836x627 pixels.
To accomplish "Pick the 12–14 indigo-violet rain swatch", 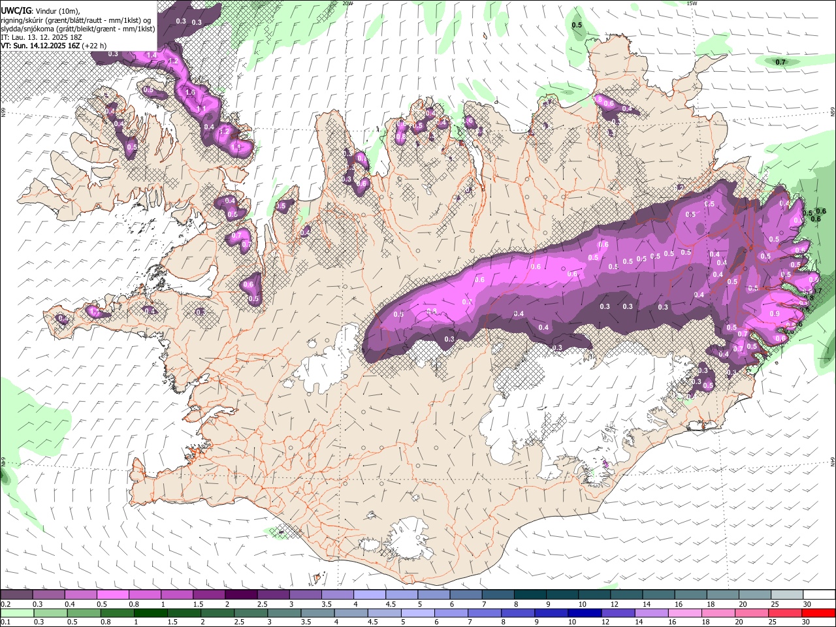I will 618,613.
